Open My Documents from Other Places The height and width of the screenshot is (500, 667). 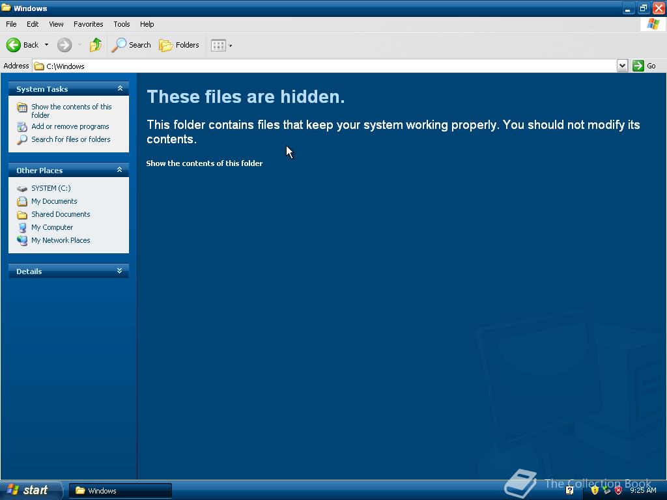point(54,201)
